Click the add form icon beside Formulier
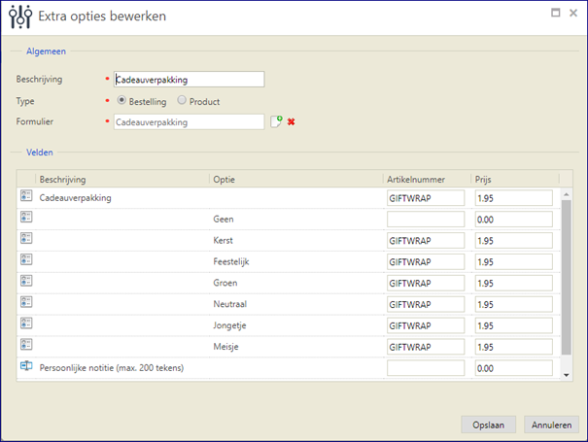588x442 pixels. pos(276,121)
